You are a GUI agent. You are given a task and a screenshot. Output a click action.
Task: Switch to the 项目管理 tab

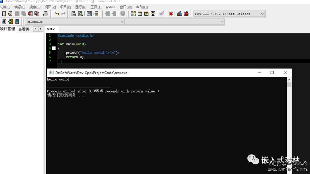(x=7, y=29)
